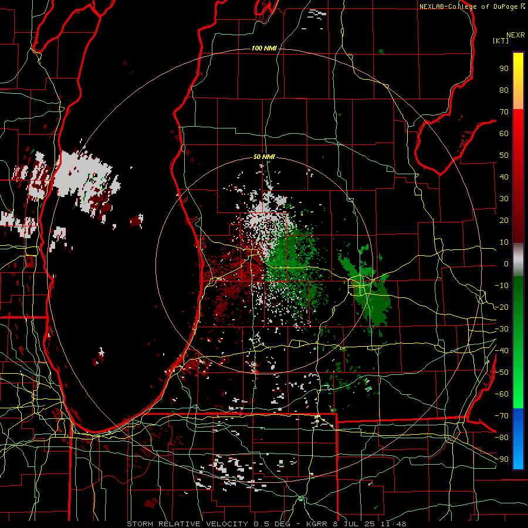Click the -50 value on the velocity scale
Image resolution: width=528 pixels, height=528 pixels.
click(x=502, y=373)
